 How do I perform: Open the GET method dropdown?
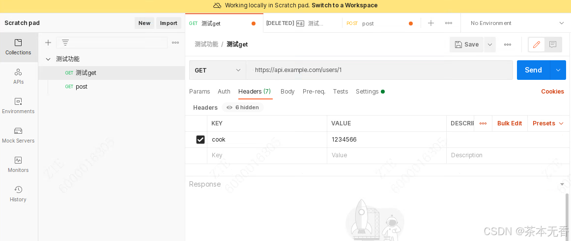tap(217, 70)
